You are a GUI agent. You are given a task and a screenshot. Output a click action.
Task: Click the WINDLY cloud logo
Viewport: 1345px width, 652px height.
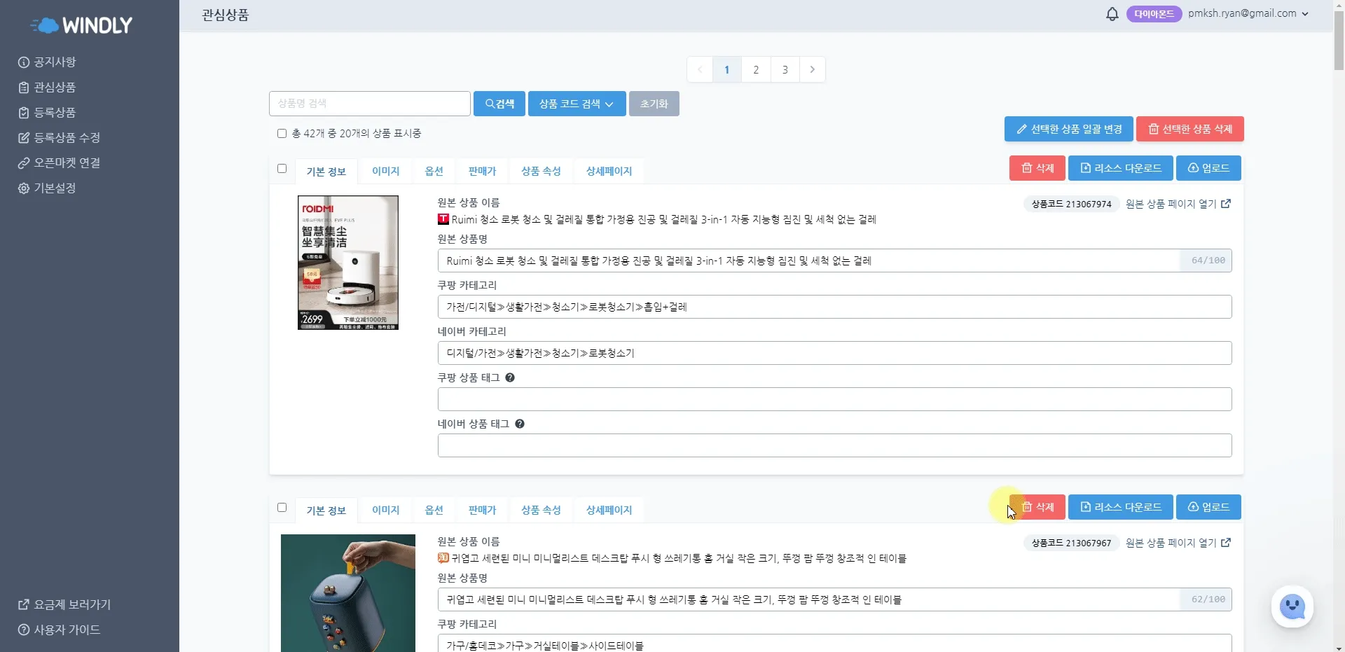coord(81,25)
